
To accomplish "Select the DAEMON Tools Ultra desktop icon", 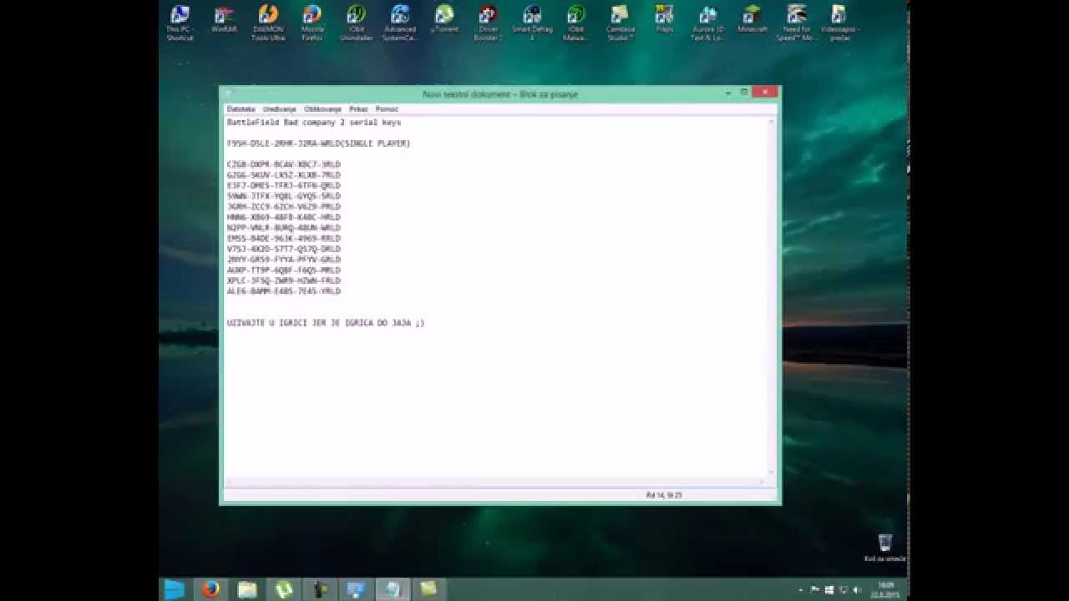I will 268,23.
